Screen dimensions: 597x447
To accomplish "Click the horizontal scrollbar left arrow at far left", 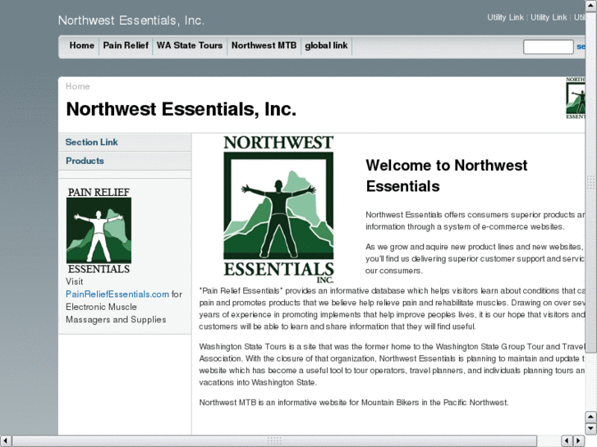I will pos(5,440).
